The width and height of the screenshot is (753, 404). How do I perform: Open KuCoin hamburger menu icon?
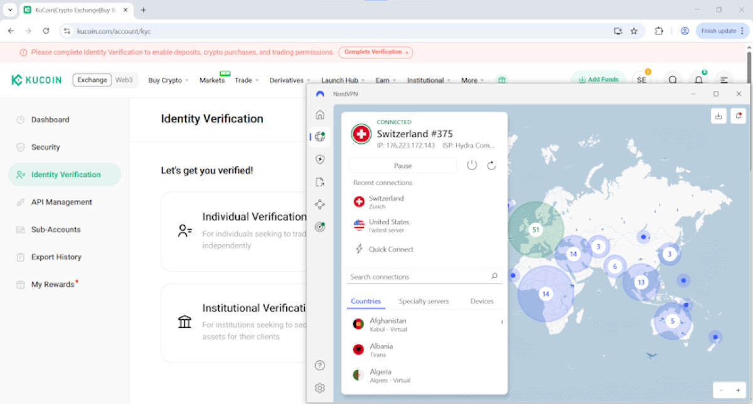(x=724, y=80)
